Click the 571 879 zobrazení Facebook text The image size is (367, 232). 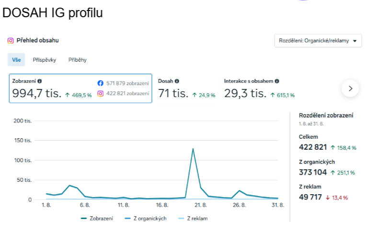(127, 83)
